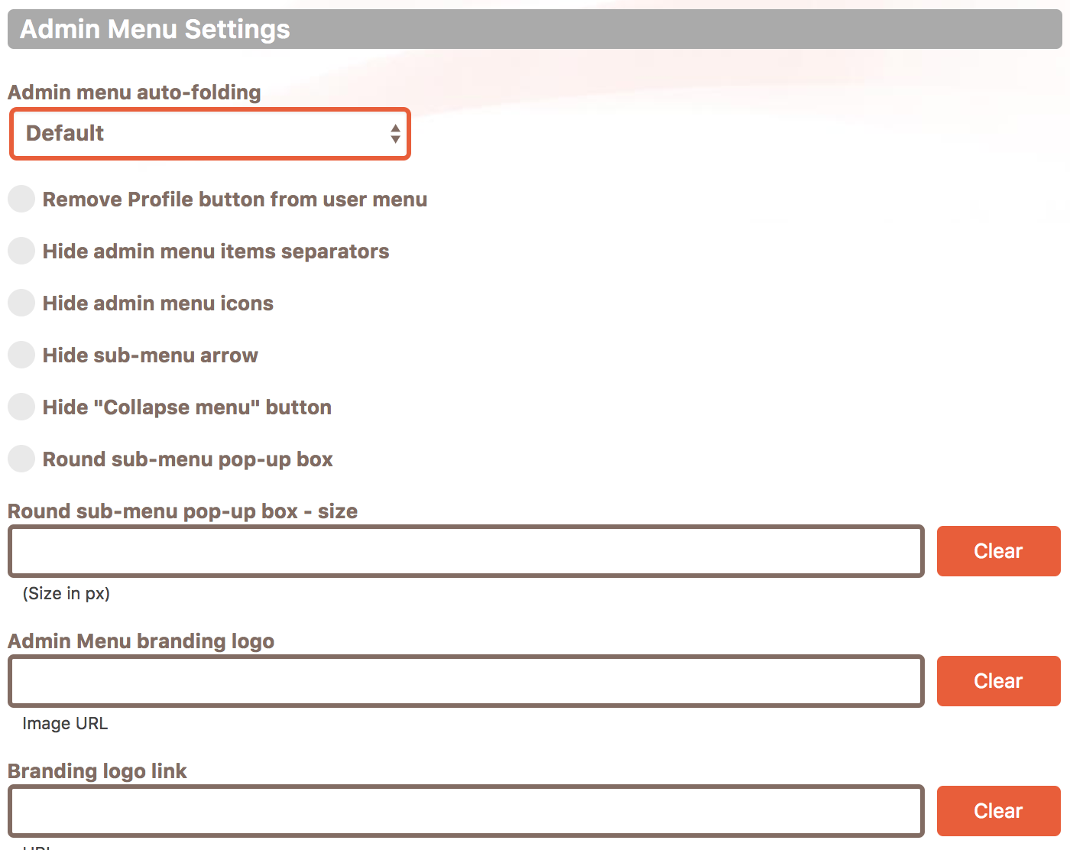Click the dropdown arrows beside Default
The image size is (1070, 850).
pyautogui.click(x=395, y=134)
